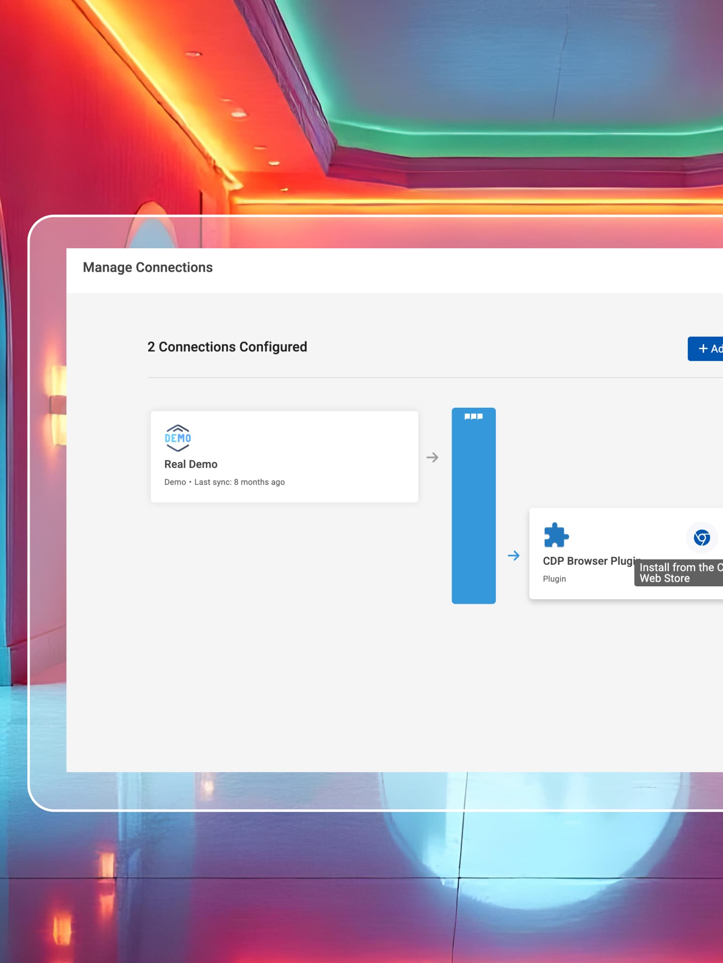Click the middle of the blue vertical bar
The height and width of the screenshot is (963, 723).
(473, 508)
